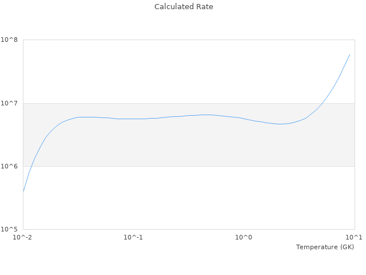Click the curve where it crosses the 10^7 gridline
This screenshot has width=366, height=275.
pyautogui.click(x=323, y=103)
